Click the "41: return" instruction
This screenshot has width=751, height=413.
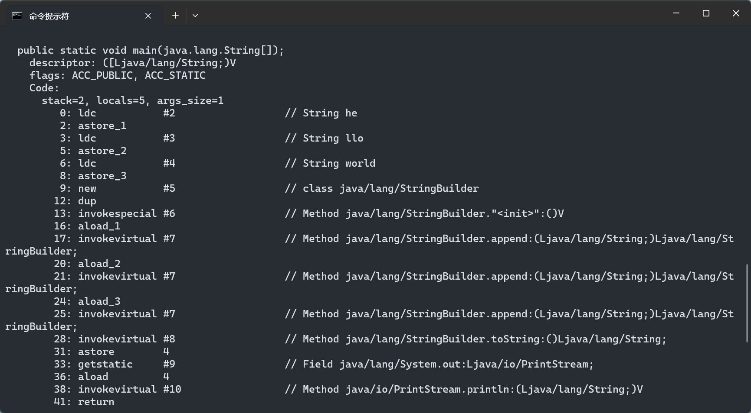tap(84, 402)
